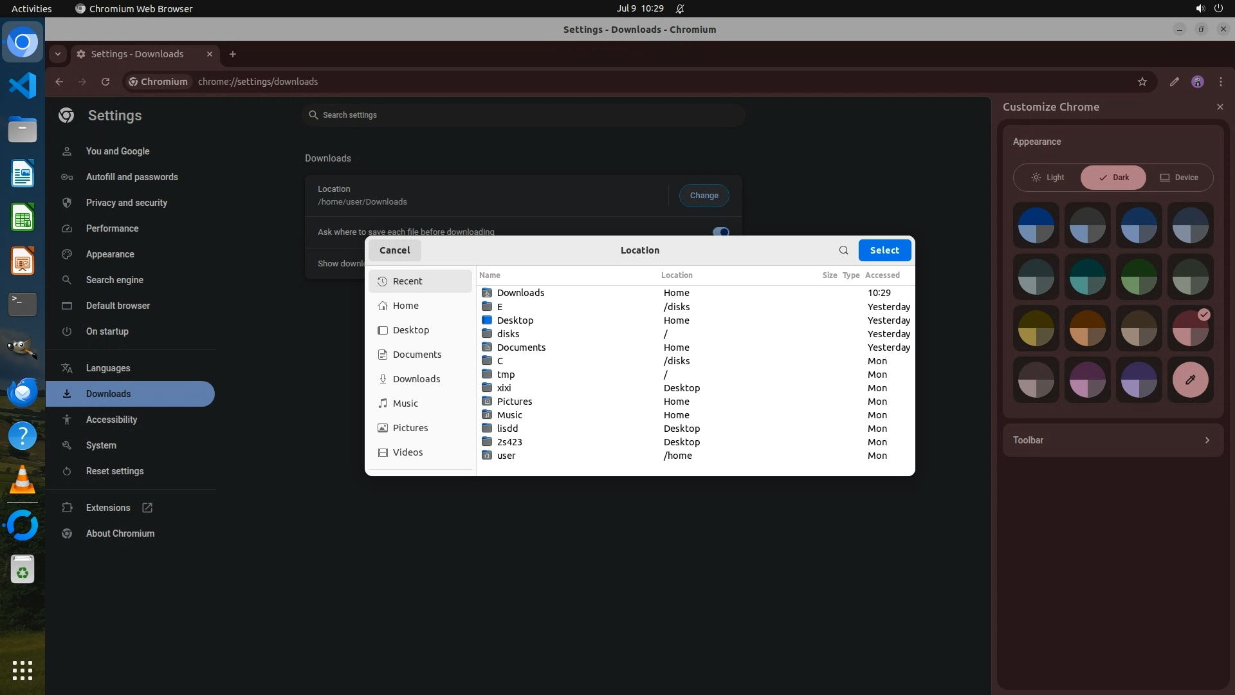Image resolution: width=1235 pixels, height=695 pixels.
Task: Open VLC media player from the dock
Action: 23,480
